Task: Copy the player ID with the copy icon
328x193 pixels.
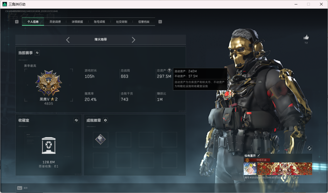Action: coord(285,177)
